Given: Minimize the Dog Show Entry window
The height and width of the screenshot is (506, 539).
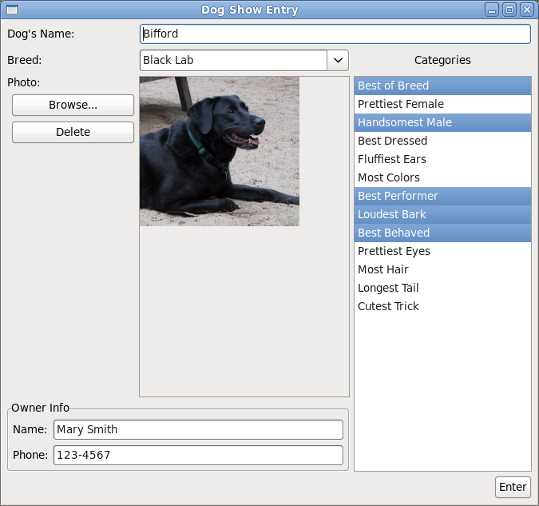Looking at the screenshot, I should [492, 10].
